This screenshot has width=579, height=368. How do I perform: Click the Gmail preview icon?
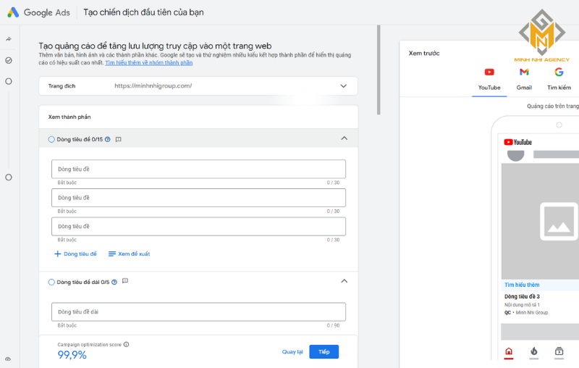pos(524,72)
